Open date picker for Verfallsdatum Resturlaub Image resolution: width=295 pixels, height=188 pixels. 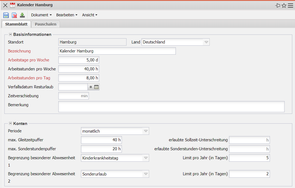click(x=96, y=87)
